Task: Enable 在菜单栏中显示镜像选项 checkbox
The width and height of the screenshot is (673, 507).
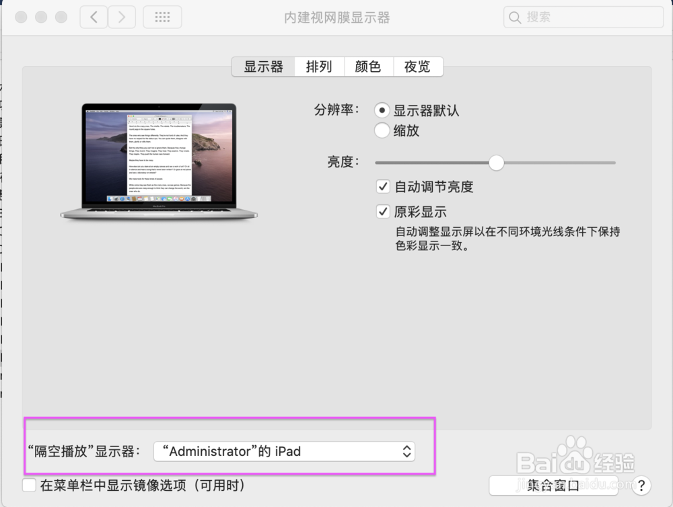Action: 29,485
